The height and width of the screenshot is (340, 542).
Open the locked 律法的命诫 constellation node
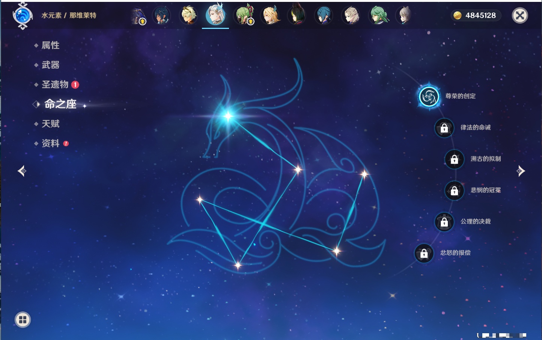444,128
